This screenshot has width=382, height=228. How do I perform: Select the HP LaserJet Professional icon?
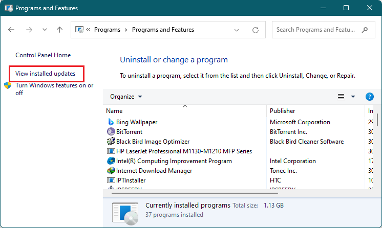point(111,151)
